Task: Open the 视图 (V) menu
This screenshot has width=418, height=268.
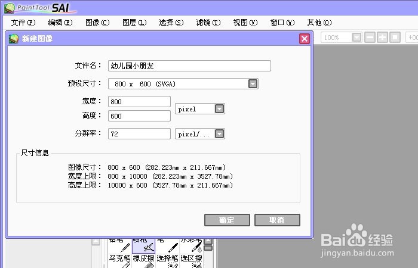Action: [245, 23]
